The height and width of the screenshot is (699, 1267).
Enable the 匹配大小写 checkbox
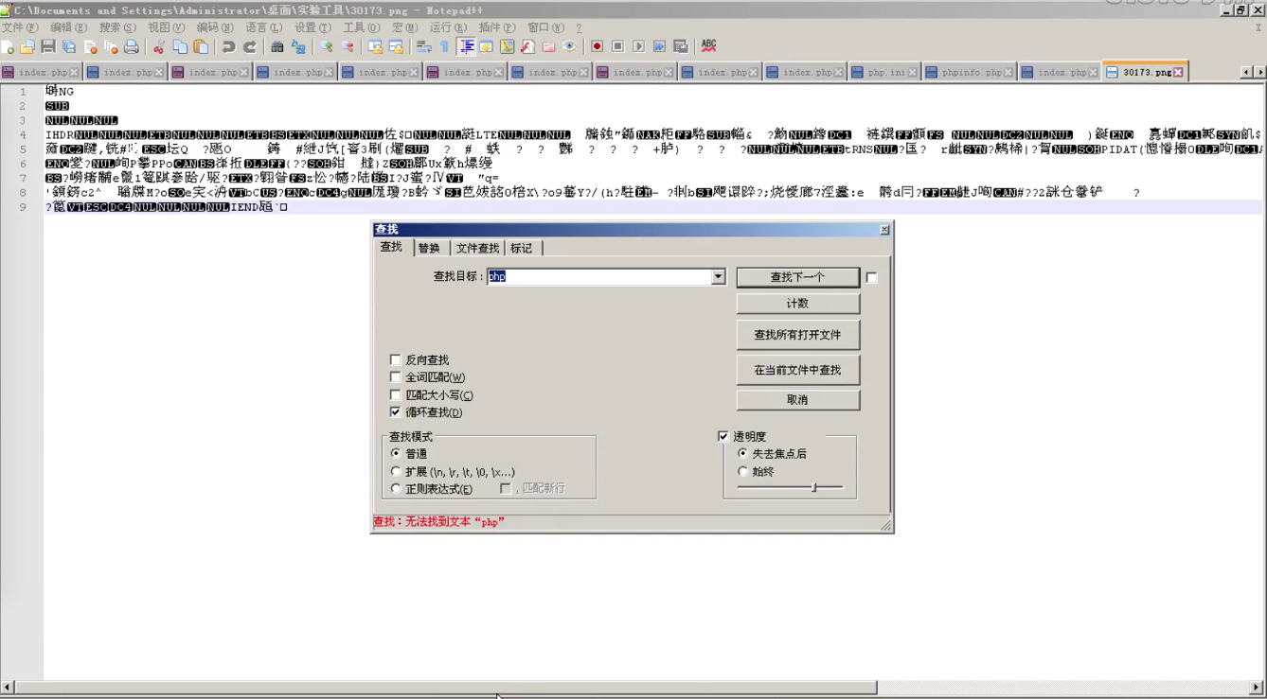point(396,395)
